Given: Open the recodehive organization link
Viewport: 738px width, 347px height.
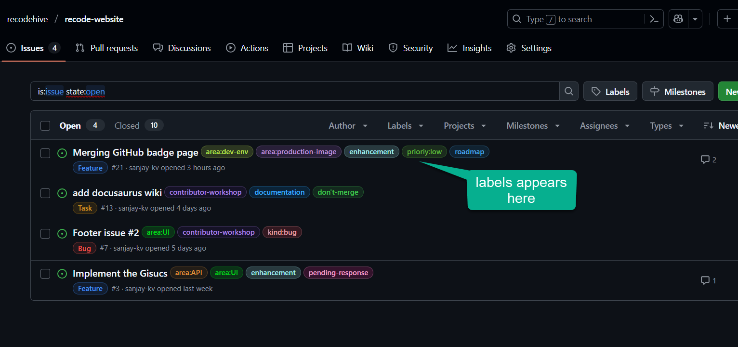Looking at the screenshot, I should [x=27, y=19].
